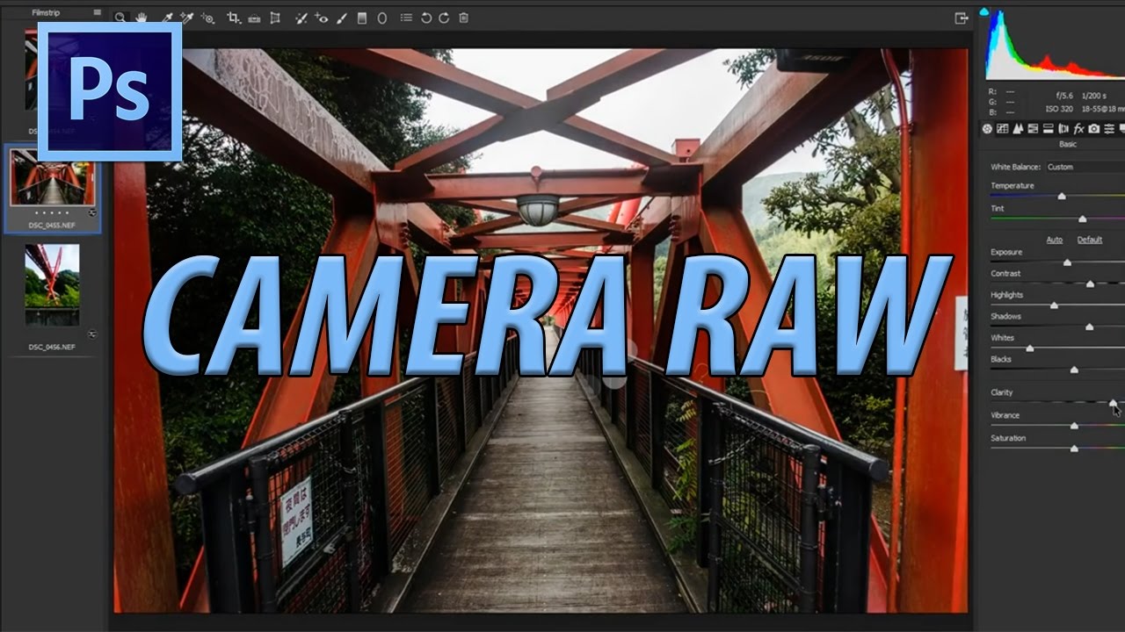
Task: Select the DSC_0455.NEF filmstrip thumbnail
Action: 52,177
